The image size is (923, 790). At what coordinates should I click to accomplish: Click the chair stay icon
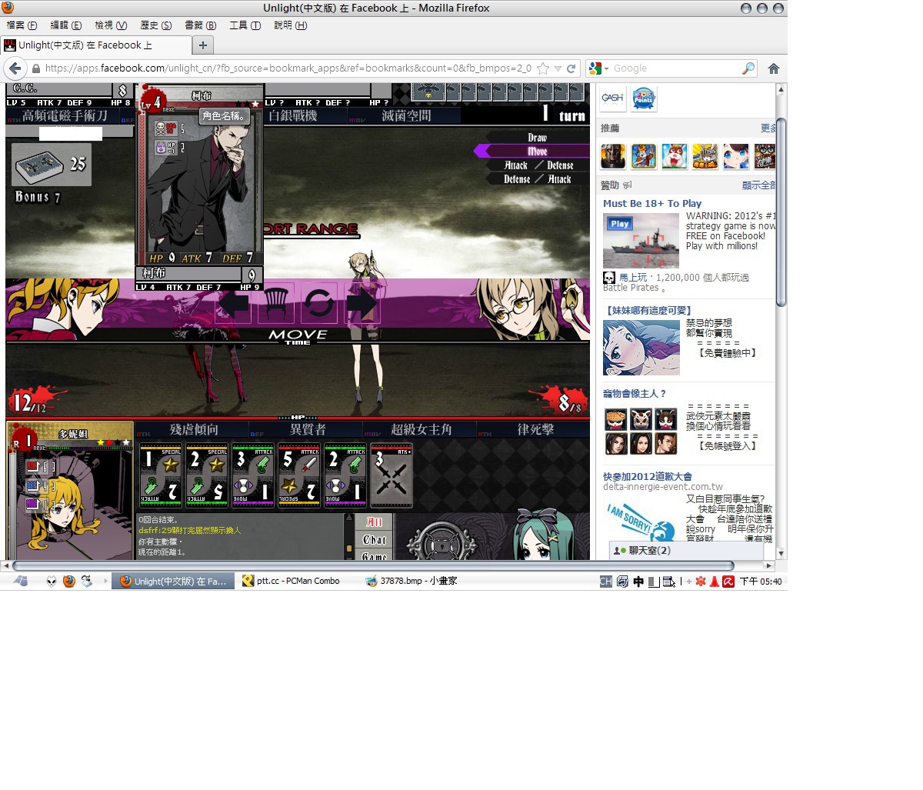click(x=276, y=303)
